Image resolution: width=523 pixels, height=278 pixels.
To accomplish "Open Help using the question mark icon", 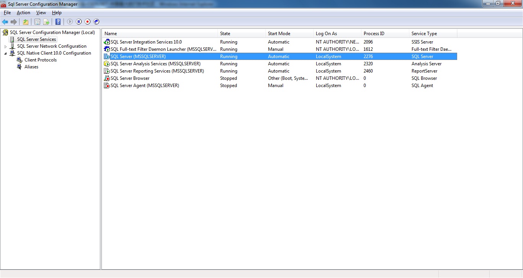I will point(58,22).
